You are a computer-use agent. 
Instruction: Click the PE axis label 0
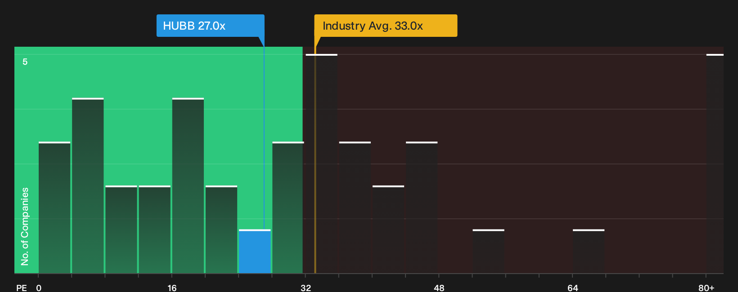[x=39, y=288]
